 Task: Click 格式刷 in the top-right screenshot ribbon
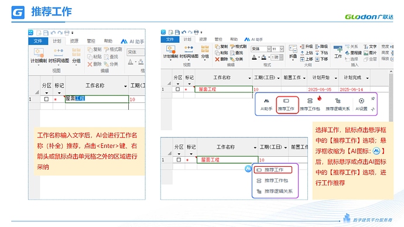(238, 47)
